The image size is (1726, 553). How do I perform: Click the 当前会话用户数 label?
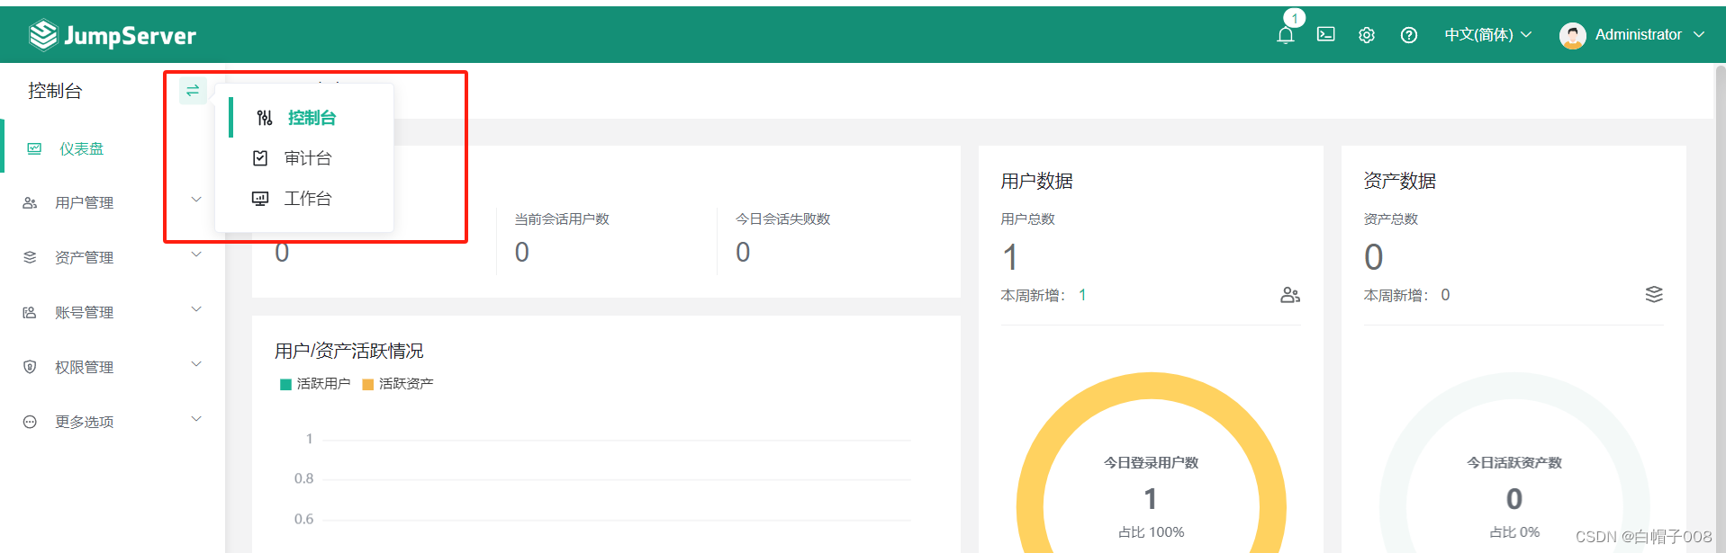coord(562,219)
